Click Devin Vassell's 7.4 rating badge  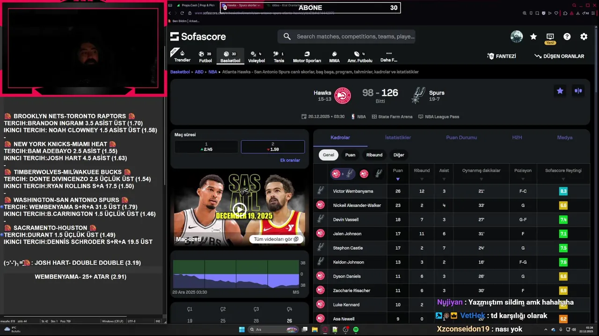coord(563,219)
